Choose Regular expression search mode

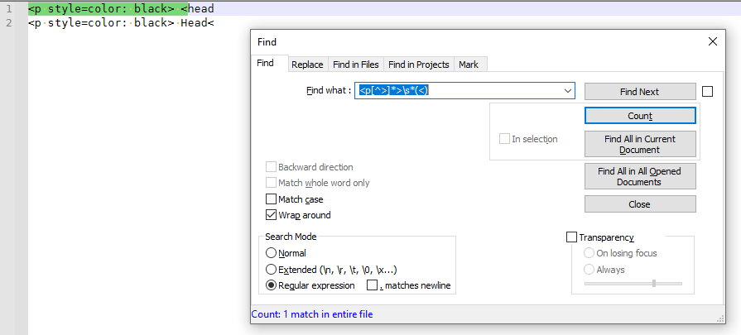click(271, 285)
